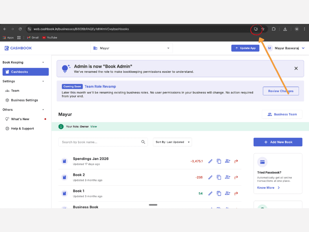Image resolution: width=309 pixels, height=232 pixels.
Task: Open Help & Support
Action: click(x=22, y=129)
